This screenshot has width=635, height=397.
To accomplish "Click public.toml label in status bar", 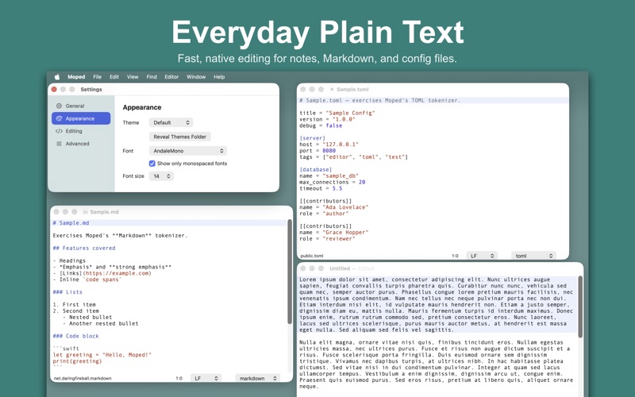I will coord(312,256).
